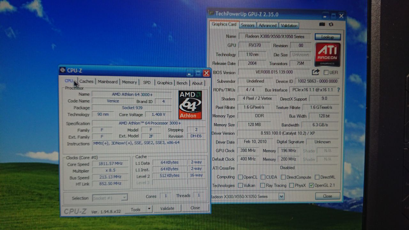The image size is (409, 230).
Task: Click the RV370 GPU field
Action: [255, 45]
